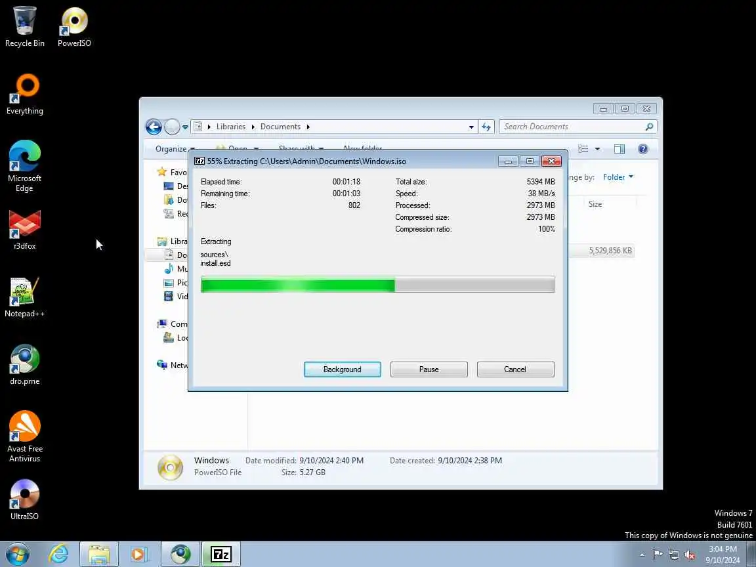756x567 pixels.
Task: Launch Microsoft Edge desktop shortcut
Action: click(x=24, y=166)
